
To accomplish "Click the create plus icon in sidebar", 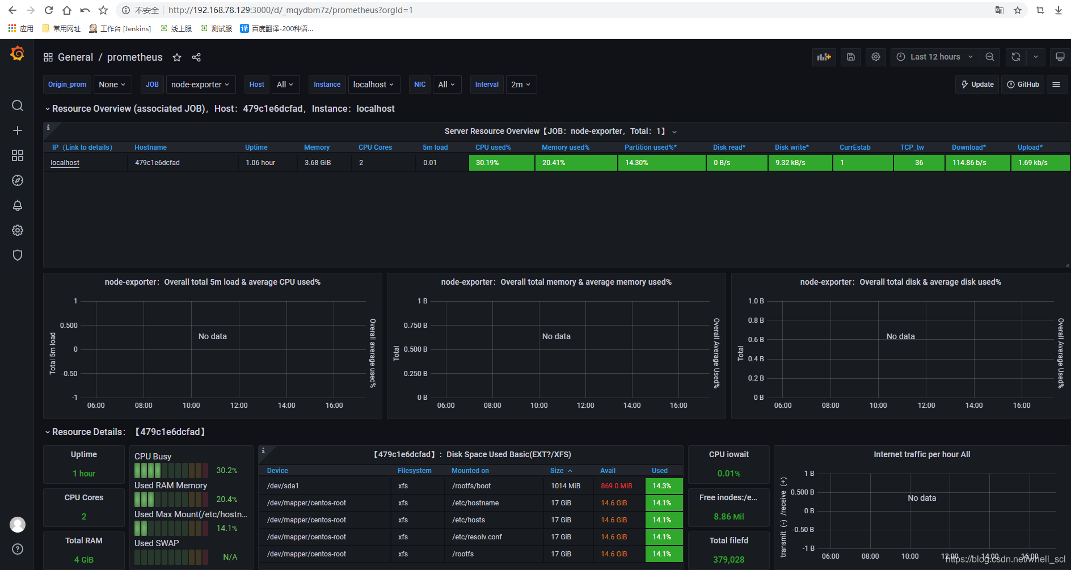I will [x=18, y=130].
